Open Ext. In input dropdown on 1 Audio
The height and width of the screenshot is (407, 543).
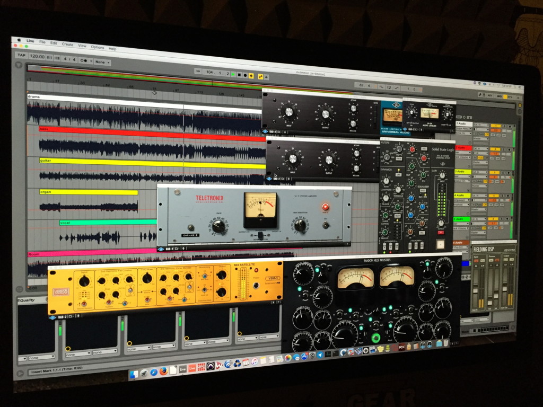click(x=481, y=125)
